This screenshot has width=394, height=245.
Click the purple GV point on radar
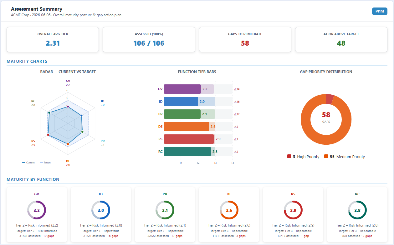click(x=68, y=107)
